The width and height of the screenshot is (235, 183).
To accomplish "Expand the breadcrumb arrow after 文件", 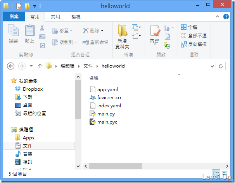I will 97,66.
